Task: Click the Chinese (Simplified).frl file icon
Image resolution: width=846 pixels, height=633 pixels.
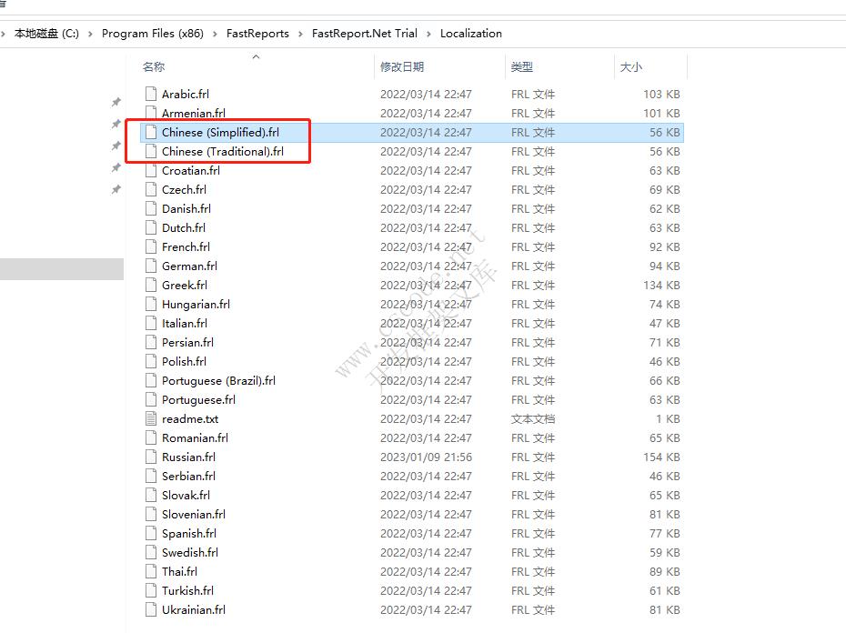Action: [150, 132]
